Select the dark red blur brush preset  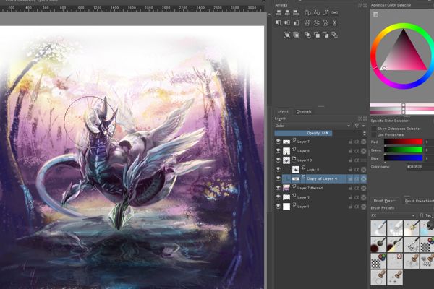(x=378, y=244)
